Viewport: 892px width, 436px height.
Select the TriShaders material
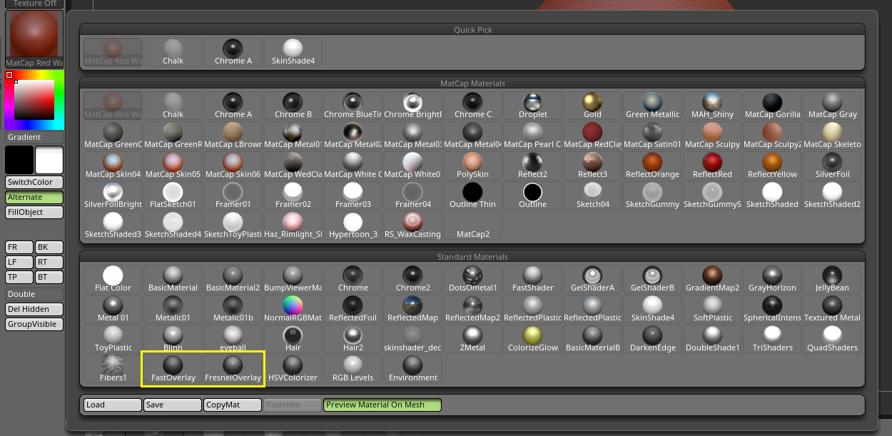pyautogui.click(x=772, y=339)
